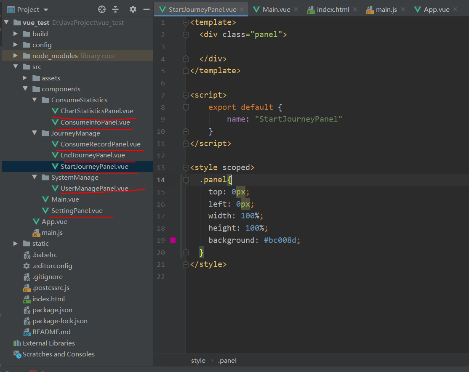This screenshot has height=372, width=469.
Task: Click the Vue file icon of Main.vue tree item
Action: click(45, 199)
